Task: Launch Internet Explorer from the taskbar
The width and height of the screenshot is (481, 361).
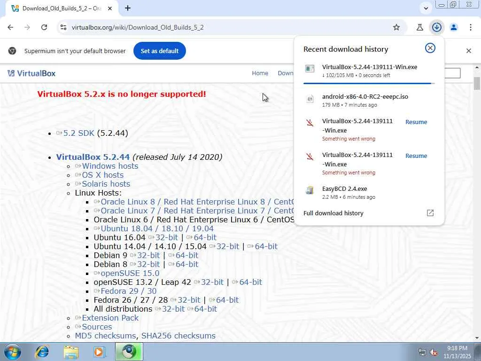Action: [x=42, y=352]
